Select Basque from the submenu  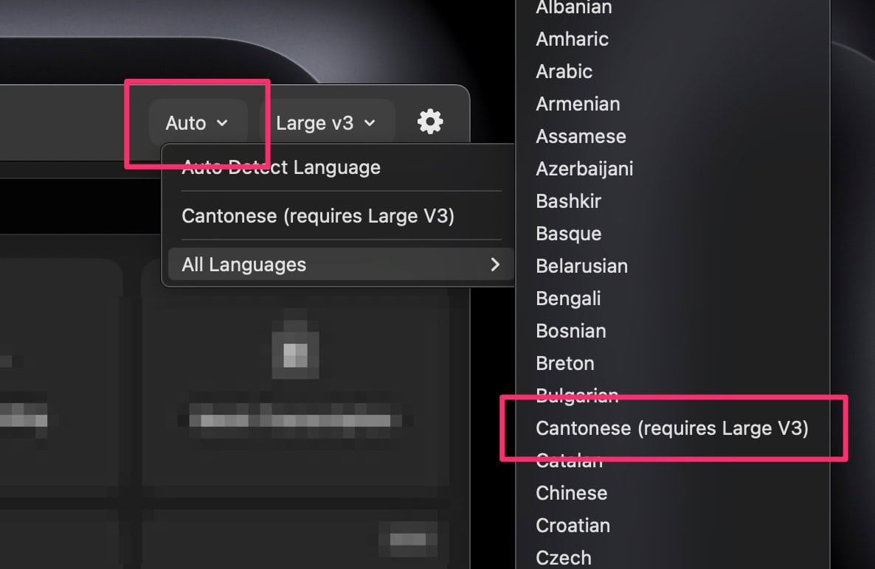[568, 234]
